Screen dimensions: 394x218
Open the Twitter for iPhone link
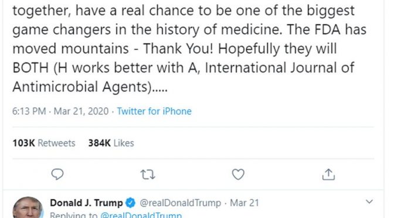(x=154, y=111)
